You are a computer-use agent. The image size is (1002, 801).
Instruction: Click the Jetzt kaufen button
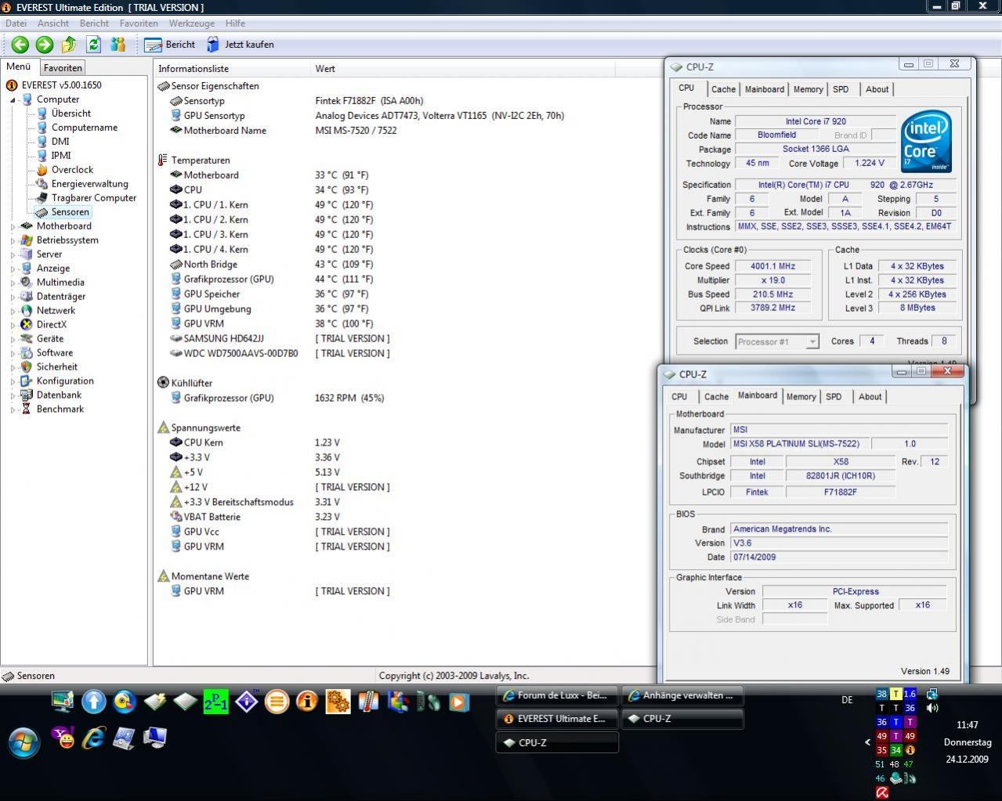[x=241, y=45]
